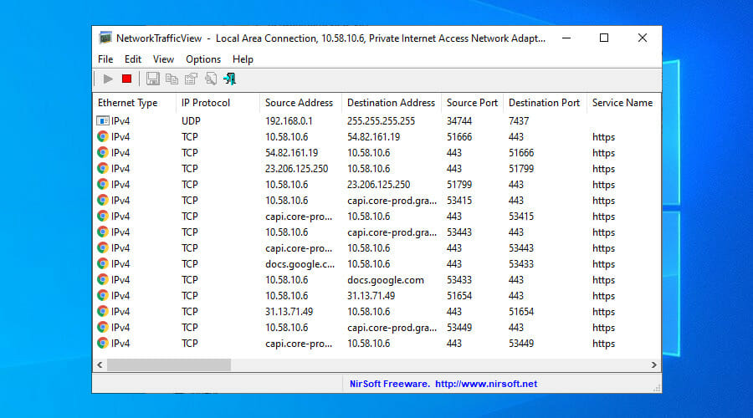753x418 pixels.
Task: Minimize the NetworkTrafficView window
Action: [x=566, y=38]
